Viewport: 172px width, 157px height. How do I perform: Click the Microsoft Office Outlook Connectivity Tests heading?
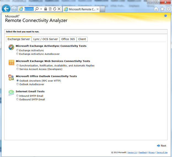tap(46, 76)
